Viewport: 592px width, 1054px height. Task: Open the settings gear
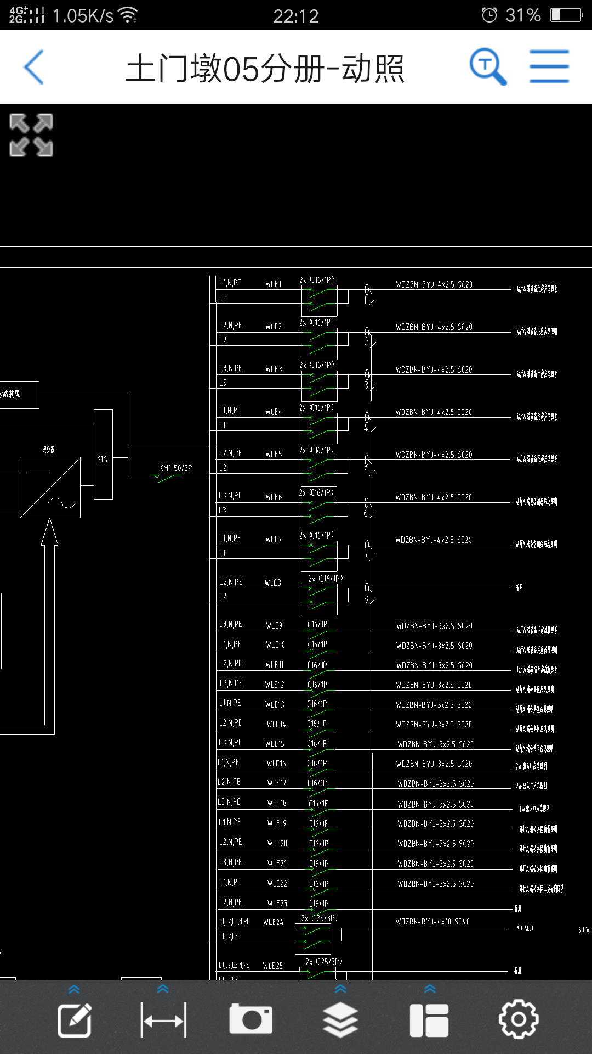[x=519, y=1019]
